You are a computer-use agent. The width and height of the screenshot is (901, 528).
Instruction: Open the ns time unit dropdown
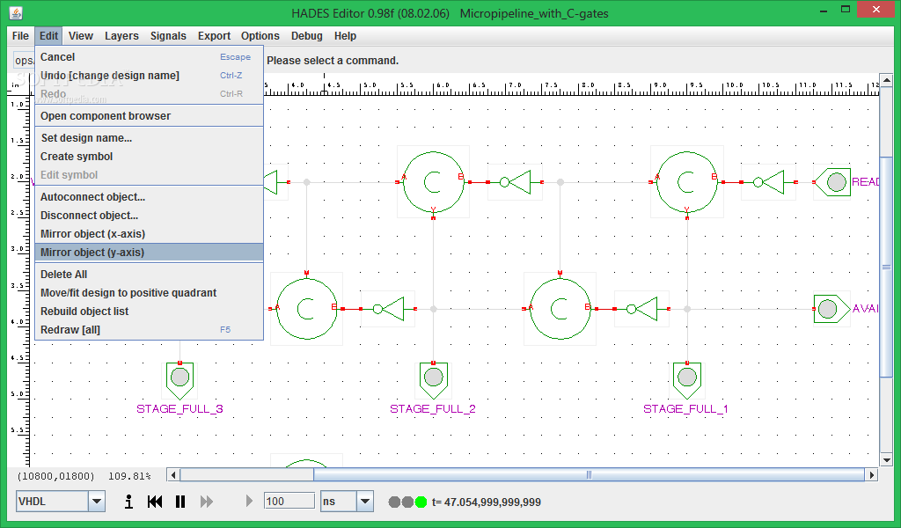click(x=365, y=502)
